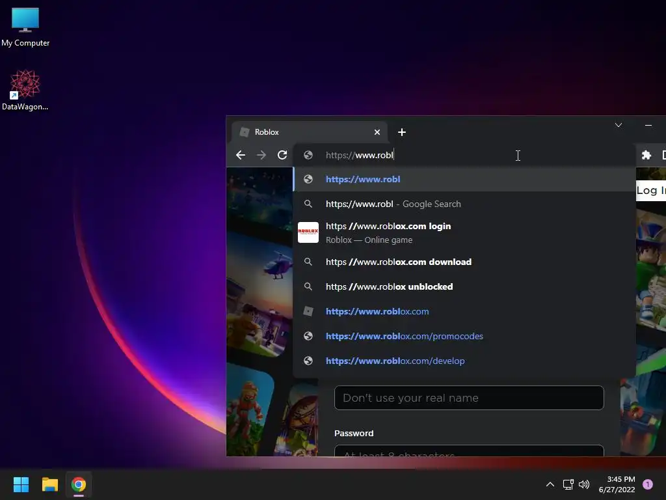The width and height of the screenshot is (666, 500).
Task: Click the username field on Roblox
Action: 469,398
